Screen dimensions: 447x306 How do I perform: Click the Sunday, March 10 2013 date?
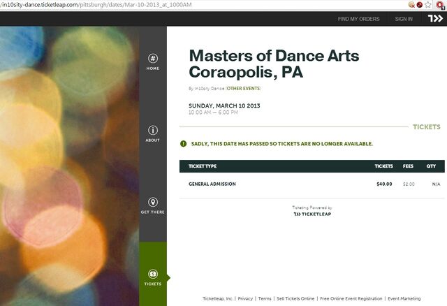coord(224,105)
